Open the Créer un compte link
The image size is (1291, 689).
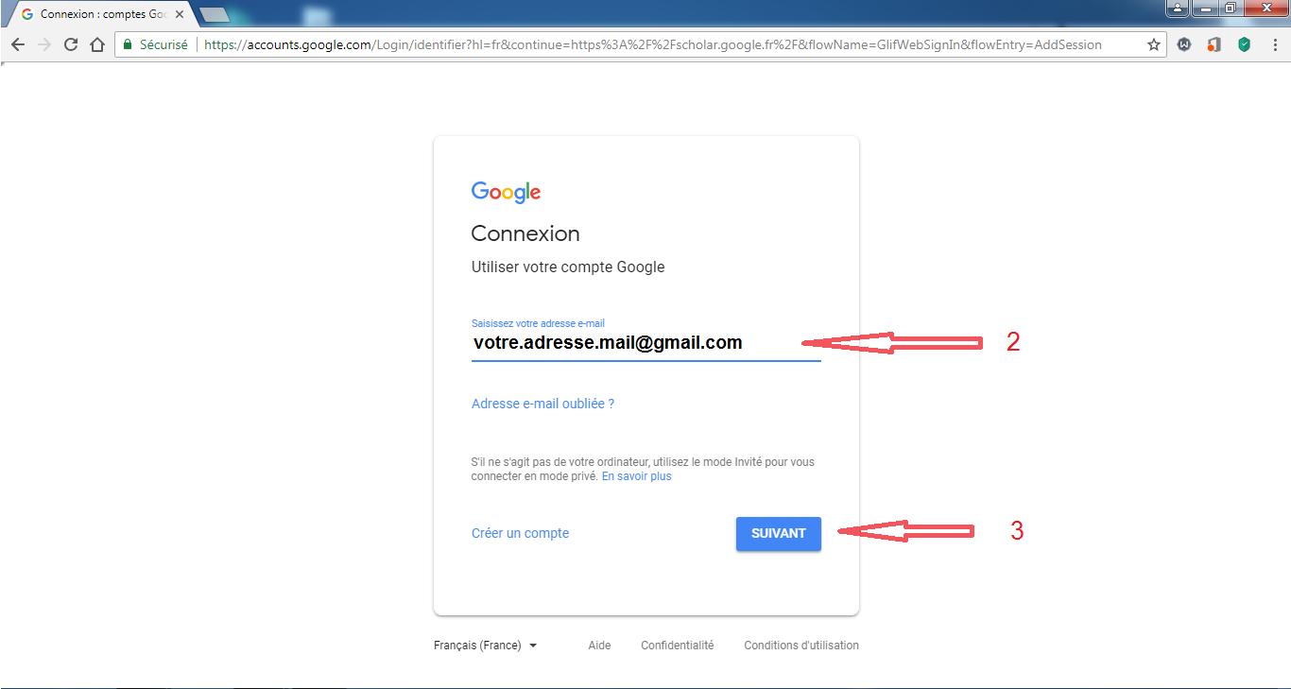pyautogui.click(x=520, y=533)
